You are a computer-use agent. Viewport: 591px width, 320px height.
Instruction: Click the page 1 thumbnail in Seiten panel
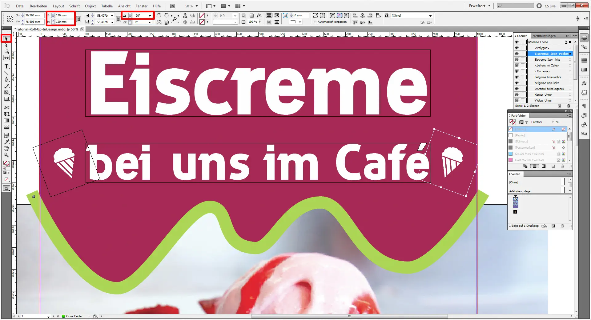pos(515,203)
